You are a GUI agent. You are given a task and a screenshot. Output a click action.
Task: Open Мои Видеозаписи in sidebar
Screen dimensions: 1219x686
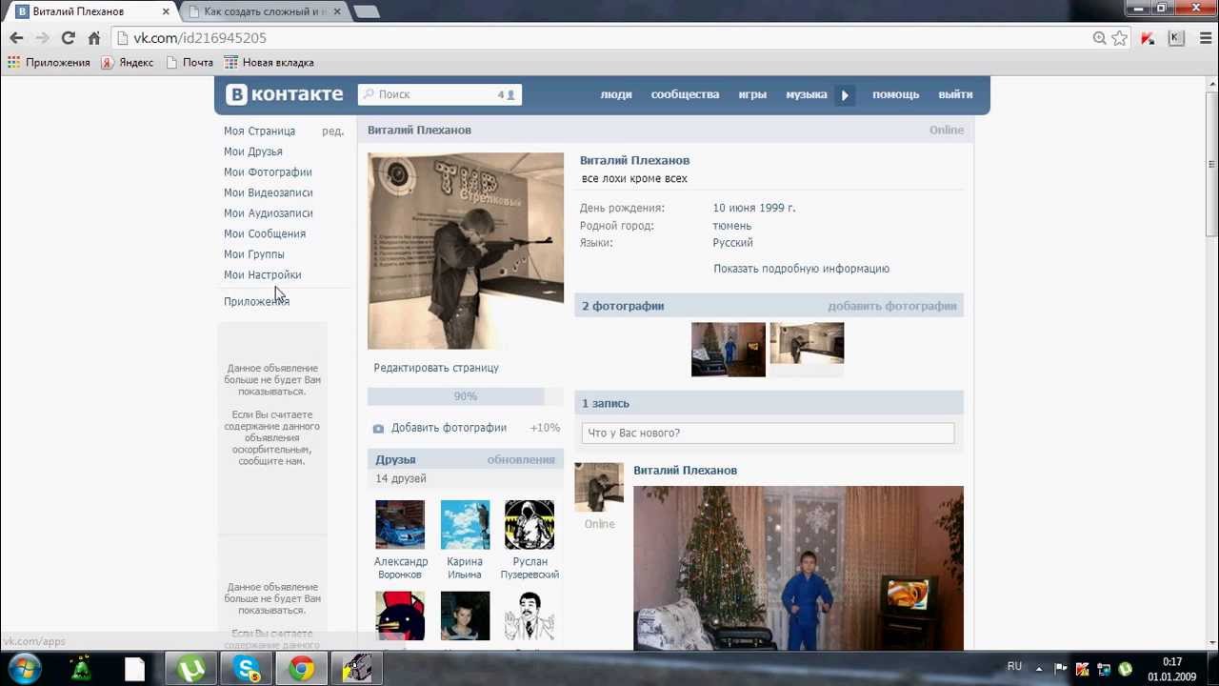point(269,192)
